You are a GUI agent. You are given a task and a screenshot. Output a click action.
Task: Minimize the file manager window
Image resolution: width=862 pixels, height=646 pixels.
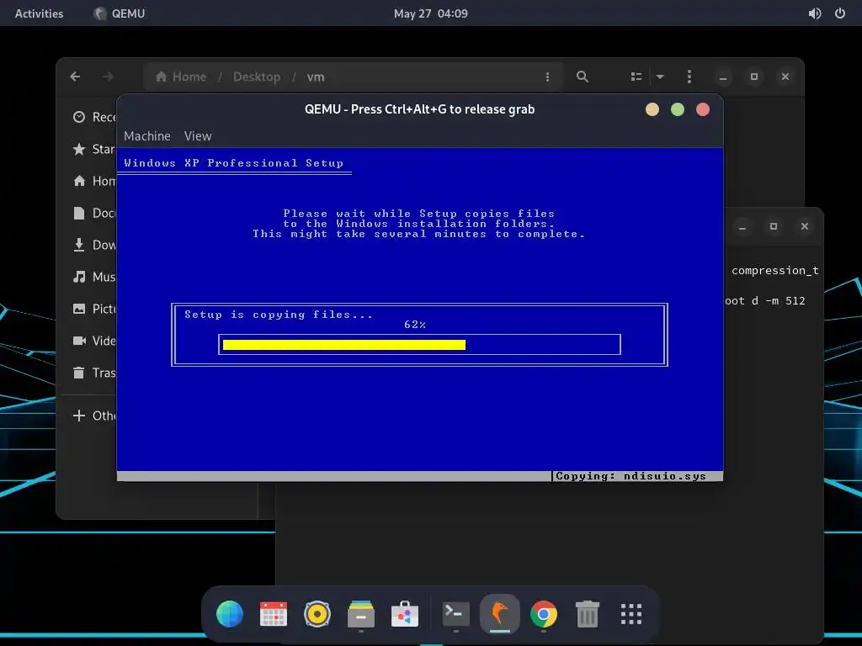point(723,77)
